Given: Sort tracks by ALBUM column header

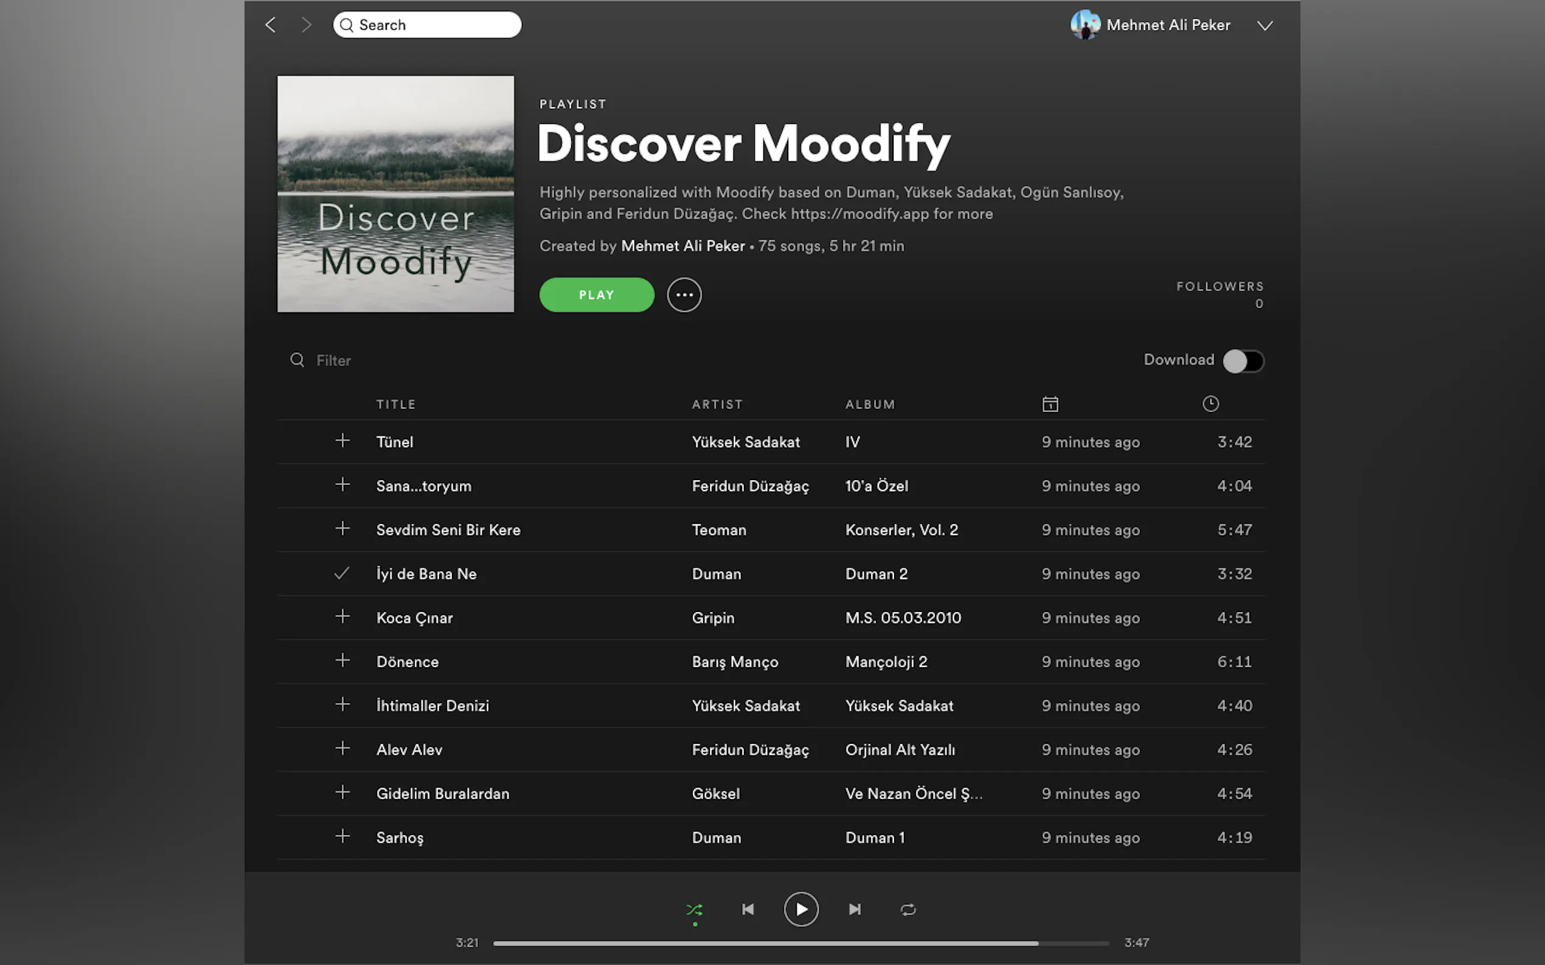Looking at the screenshot, I should pyautogui.click(x=870, y=405).
